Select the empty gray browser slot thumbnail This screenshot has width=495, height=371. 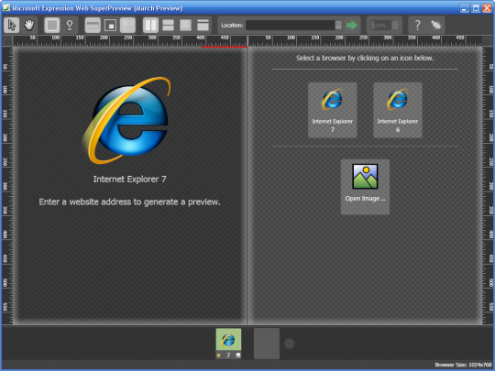click(267, 344)
